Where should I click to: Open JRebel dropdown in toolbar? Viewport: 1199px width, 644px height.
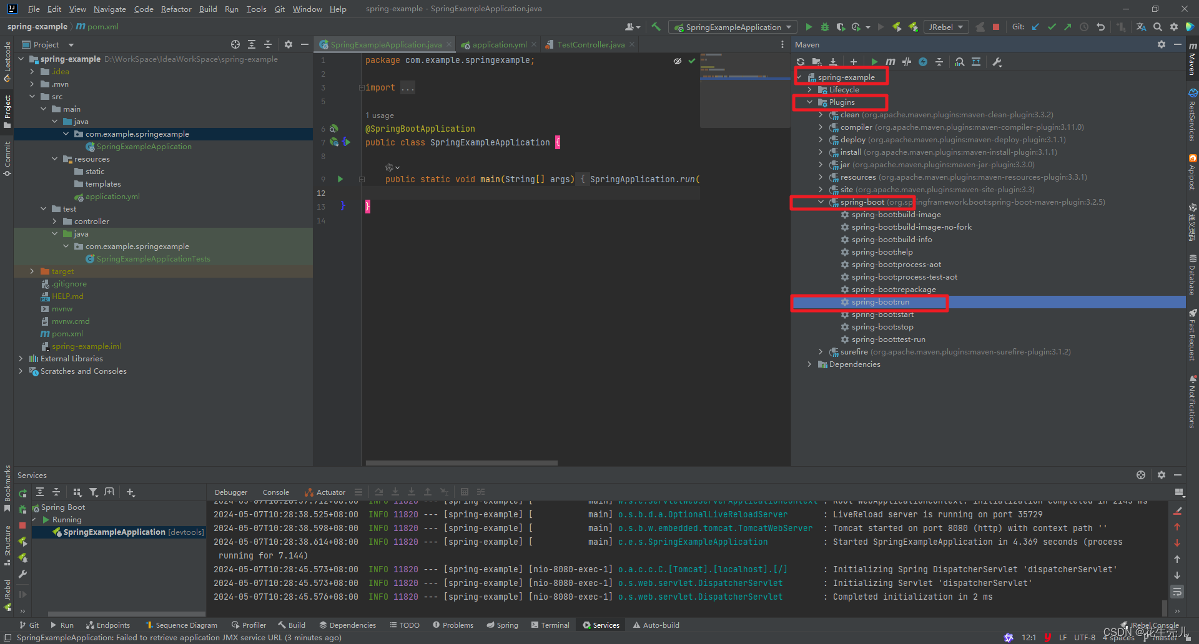[x=946, y=27]
